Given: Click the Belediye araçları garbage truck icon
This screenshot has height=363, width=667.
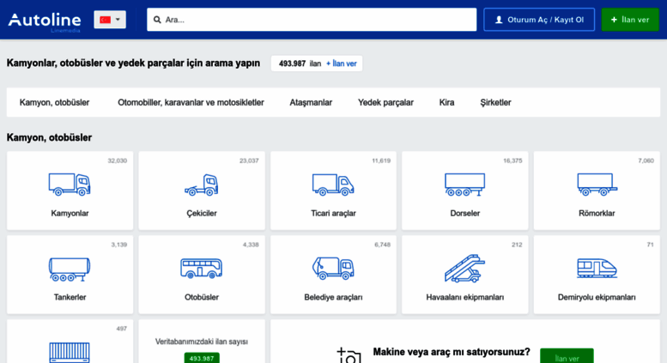Looking at the screenshot, I should tap(333, 269).
